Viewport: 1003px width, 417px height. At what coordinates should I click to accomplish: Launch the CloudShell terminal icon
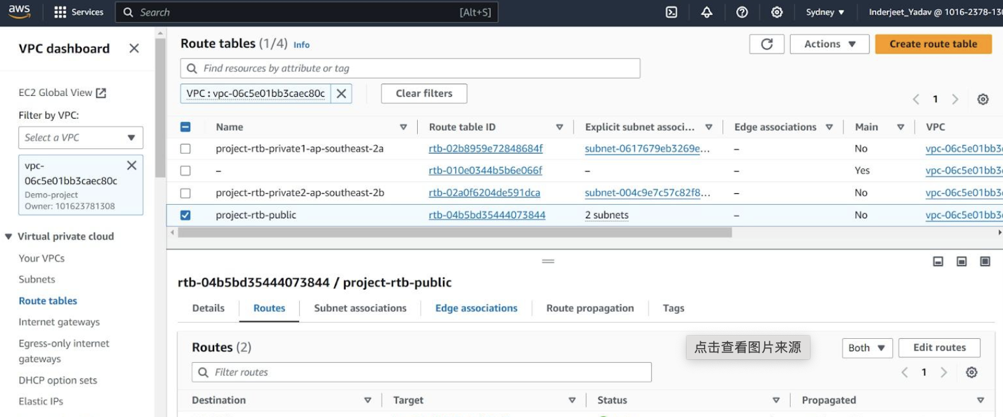click(671, 12)
